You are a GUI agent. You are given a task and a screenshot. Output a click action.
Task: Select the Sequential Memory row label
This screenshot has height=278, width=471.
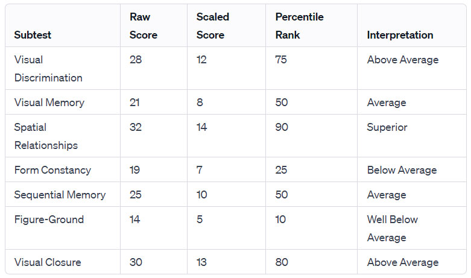pyautogui.click(x=60, y=195)
